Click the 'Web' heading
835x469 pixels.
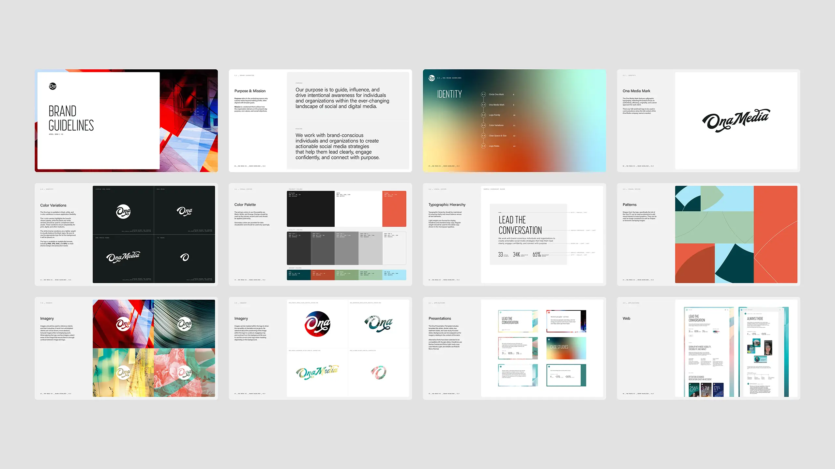point(626,319)
